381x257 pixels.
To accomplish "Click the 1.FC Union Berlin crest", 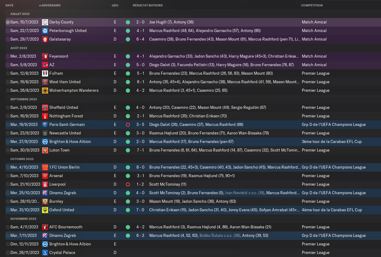I will click(45, 167).
